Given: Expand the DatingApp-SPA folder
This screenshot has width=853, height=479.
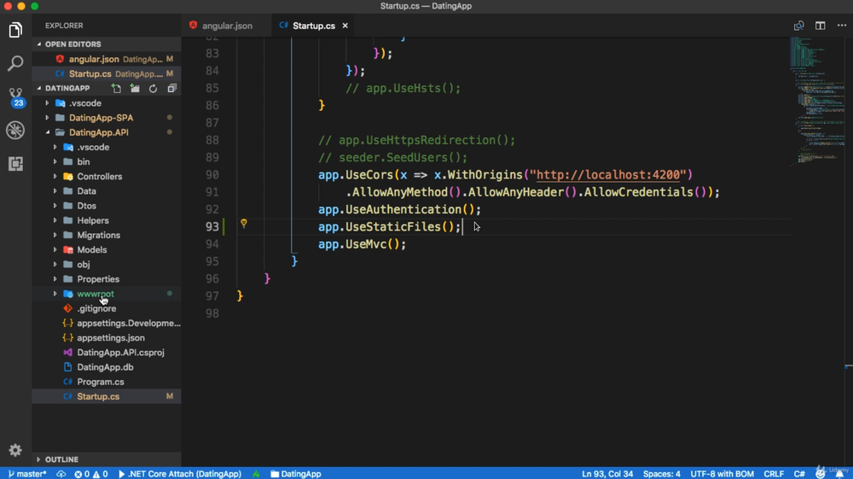Looking at the screenshot, I should point(47,118).
